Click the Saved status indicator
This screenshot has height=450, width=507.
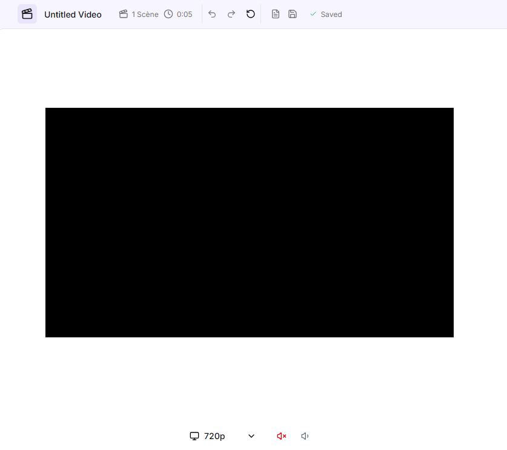pyautogui.click(x=326, y=14)
